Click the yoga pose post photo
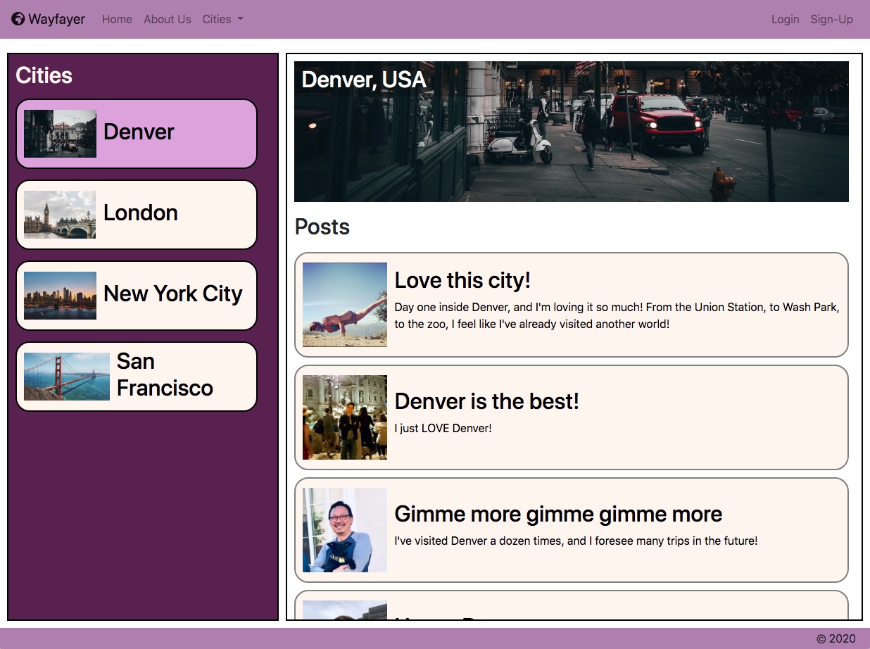Screen dimensions: 870x649 click(345, 305)
